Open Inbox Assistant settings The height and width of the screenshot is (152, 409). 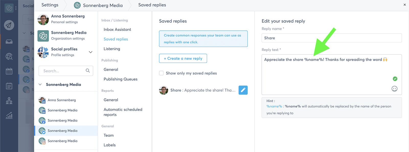[117, 29]
